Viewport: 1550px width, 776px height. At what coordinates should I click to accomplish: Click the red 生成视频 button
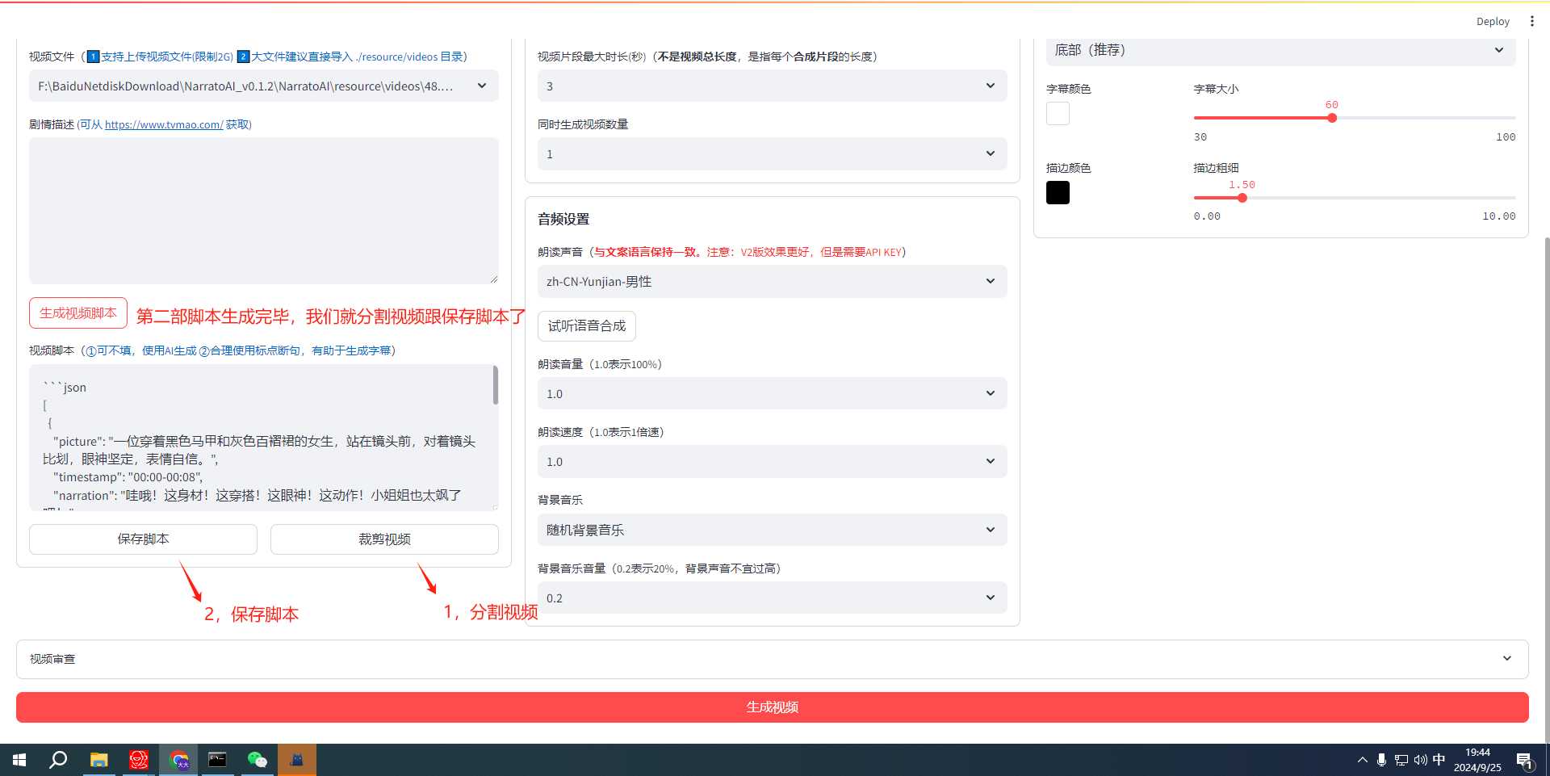772,707
